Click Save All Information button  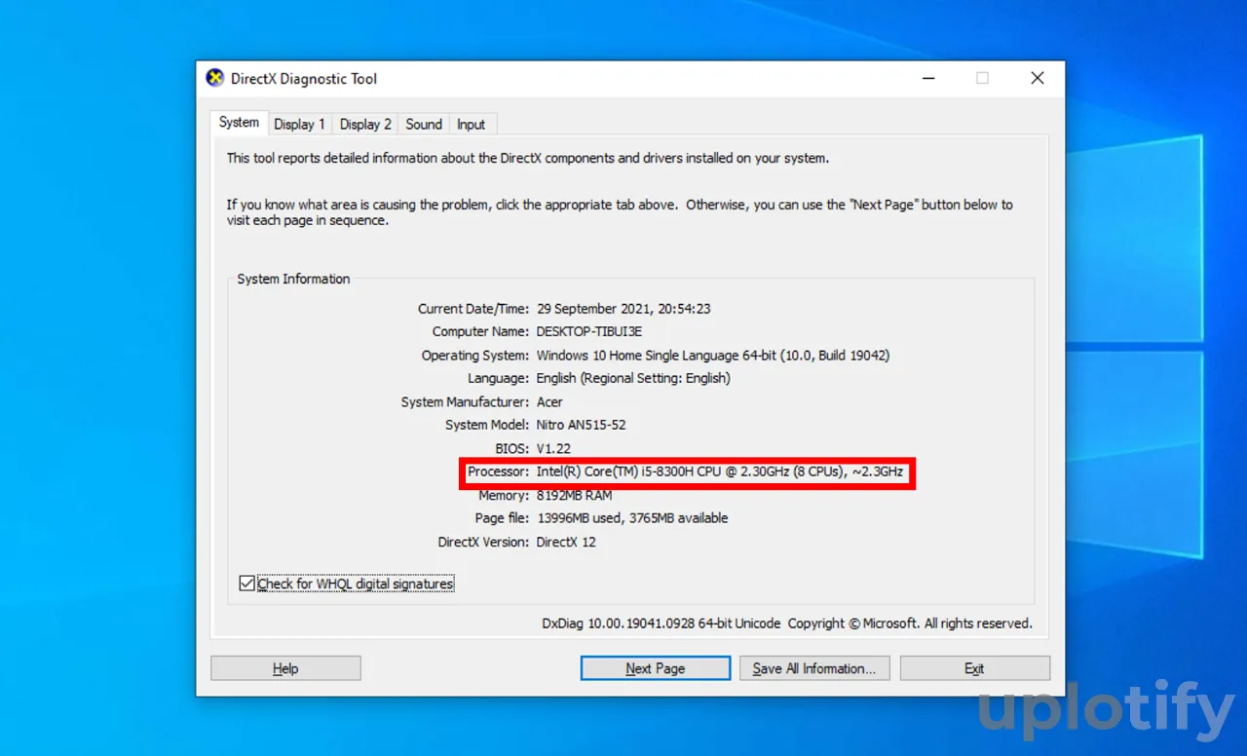coord(814,668)
